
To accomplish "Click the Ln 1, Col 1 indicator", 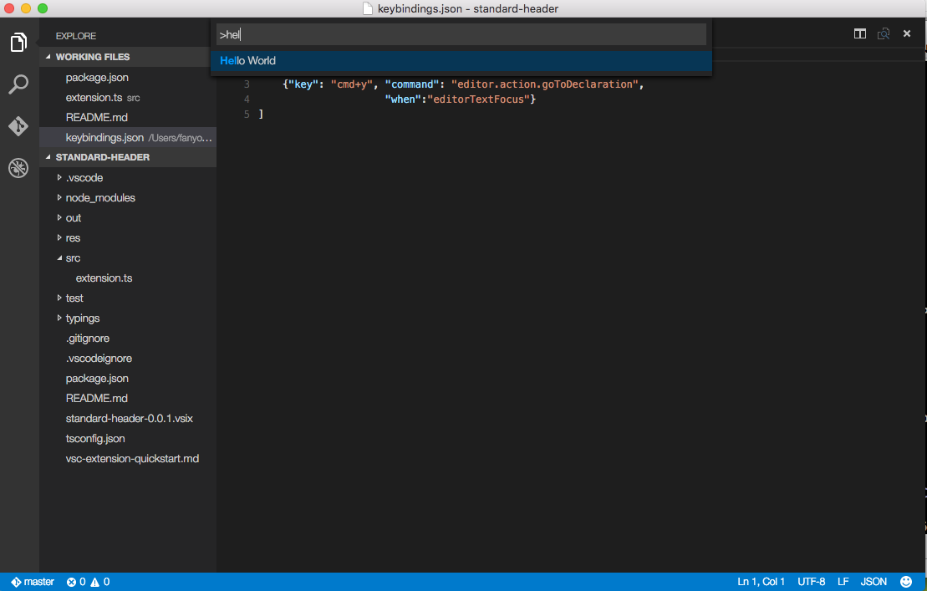I will coord(761,582).
